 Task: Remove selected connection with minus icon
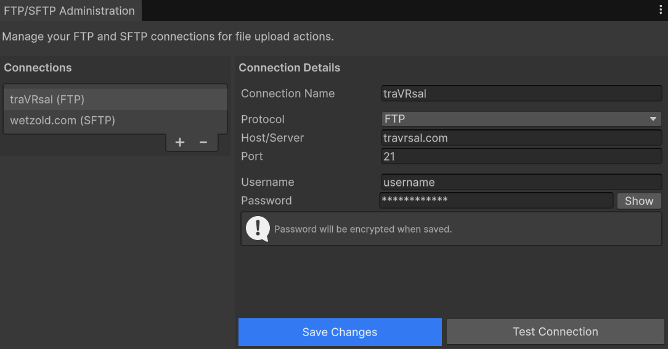click(203, 142)
